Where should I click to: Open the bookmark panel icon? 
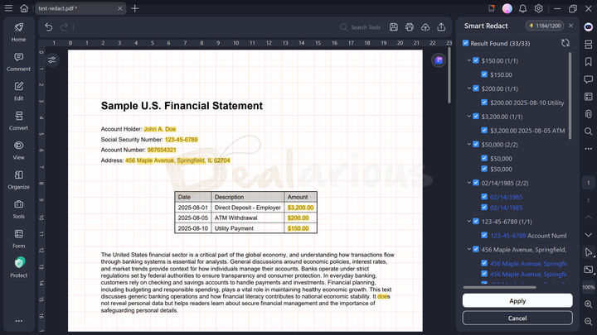pos(588,61)
